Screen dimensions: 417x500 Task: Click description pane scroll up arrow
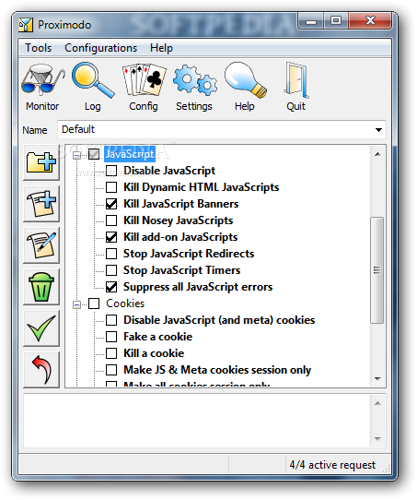(377, 403)
